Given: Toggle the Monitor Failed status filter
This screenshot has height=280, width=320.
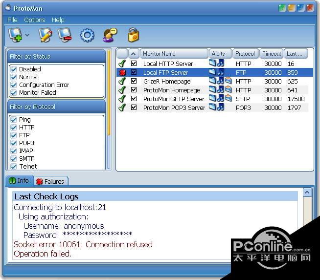Looking at the screenshot, I should 14,92.
